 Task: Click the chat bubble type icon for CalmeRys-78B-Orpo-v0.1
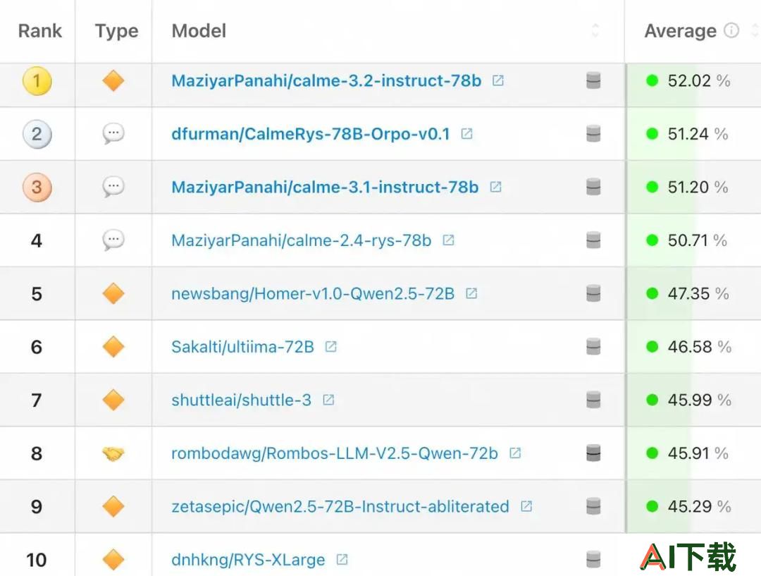pyautogui.click(x=113, y=133)
